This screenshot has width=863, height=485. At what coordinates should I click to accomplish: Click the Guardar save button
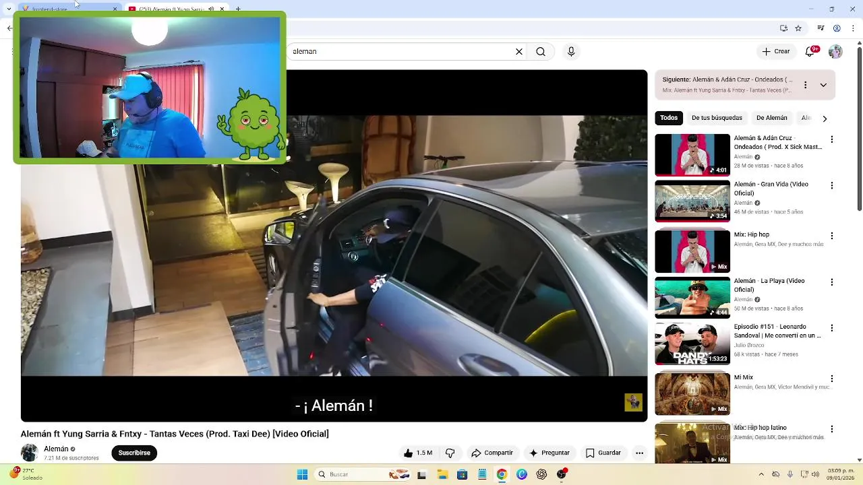[603, 453]
